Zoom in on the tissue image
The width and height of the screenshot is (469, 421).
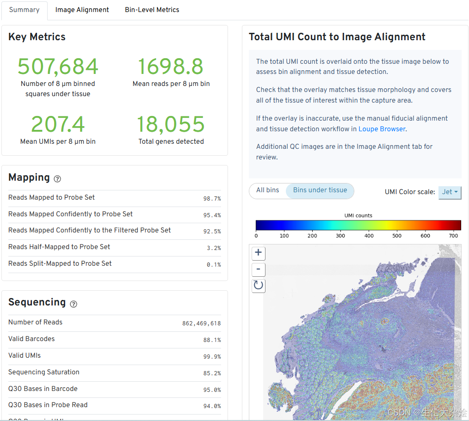point(259,253)
